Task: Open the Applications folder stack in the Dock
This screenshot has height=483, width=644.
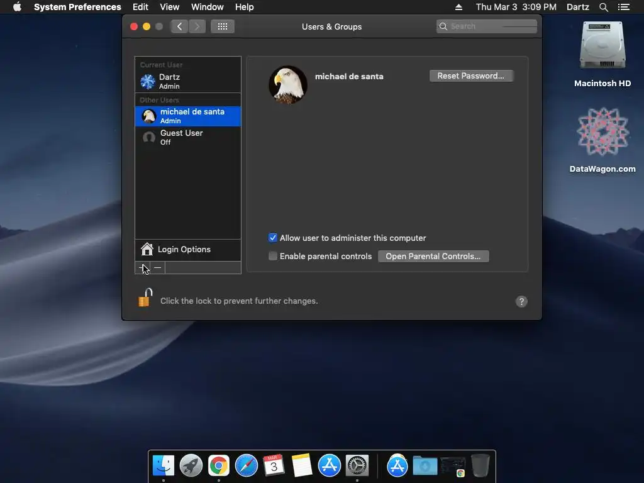Action: pos(397,466)
